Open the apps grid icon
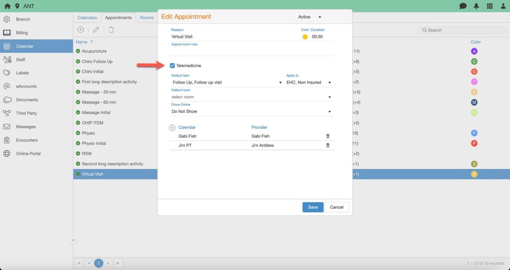The width and height of the screenshot is (510, 270). click(490, 6)
